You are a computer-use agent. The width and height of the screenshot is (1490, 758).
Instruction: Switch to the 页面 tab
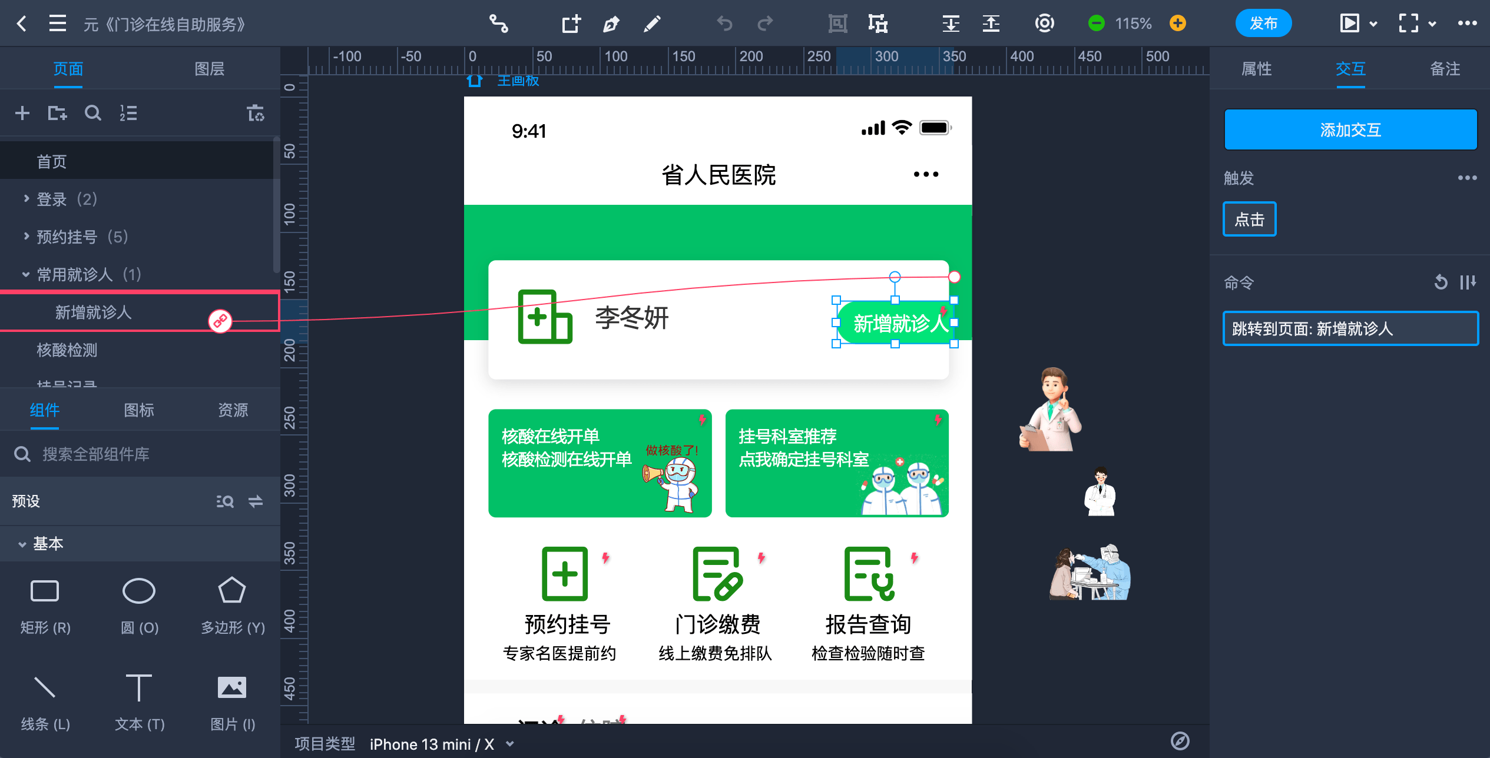[x=68, y=69]
